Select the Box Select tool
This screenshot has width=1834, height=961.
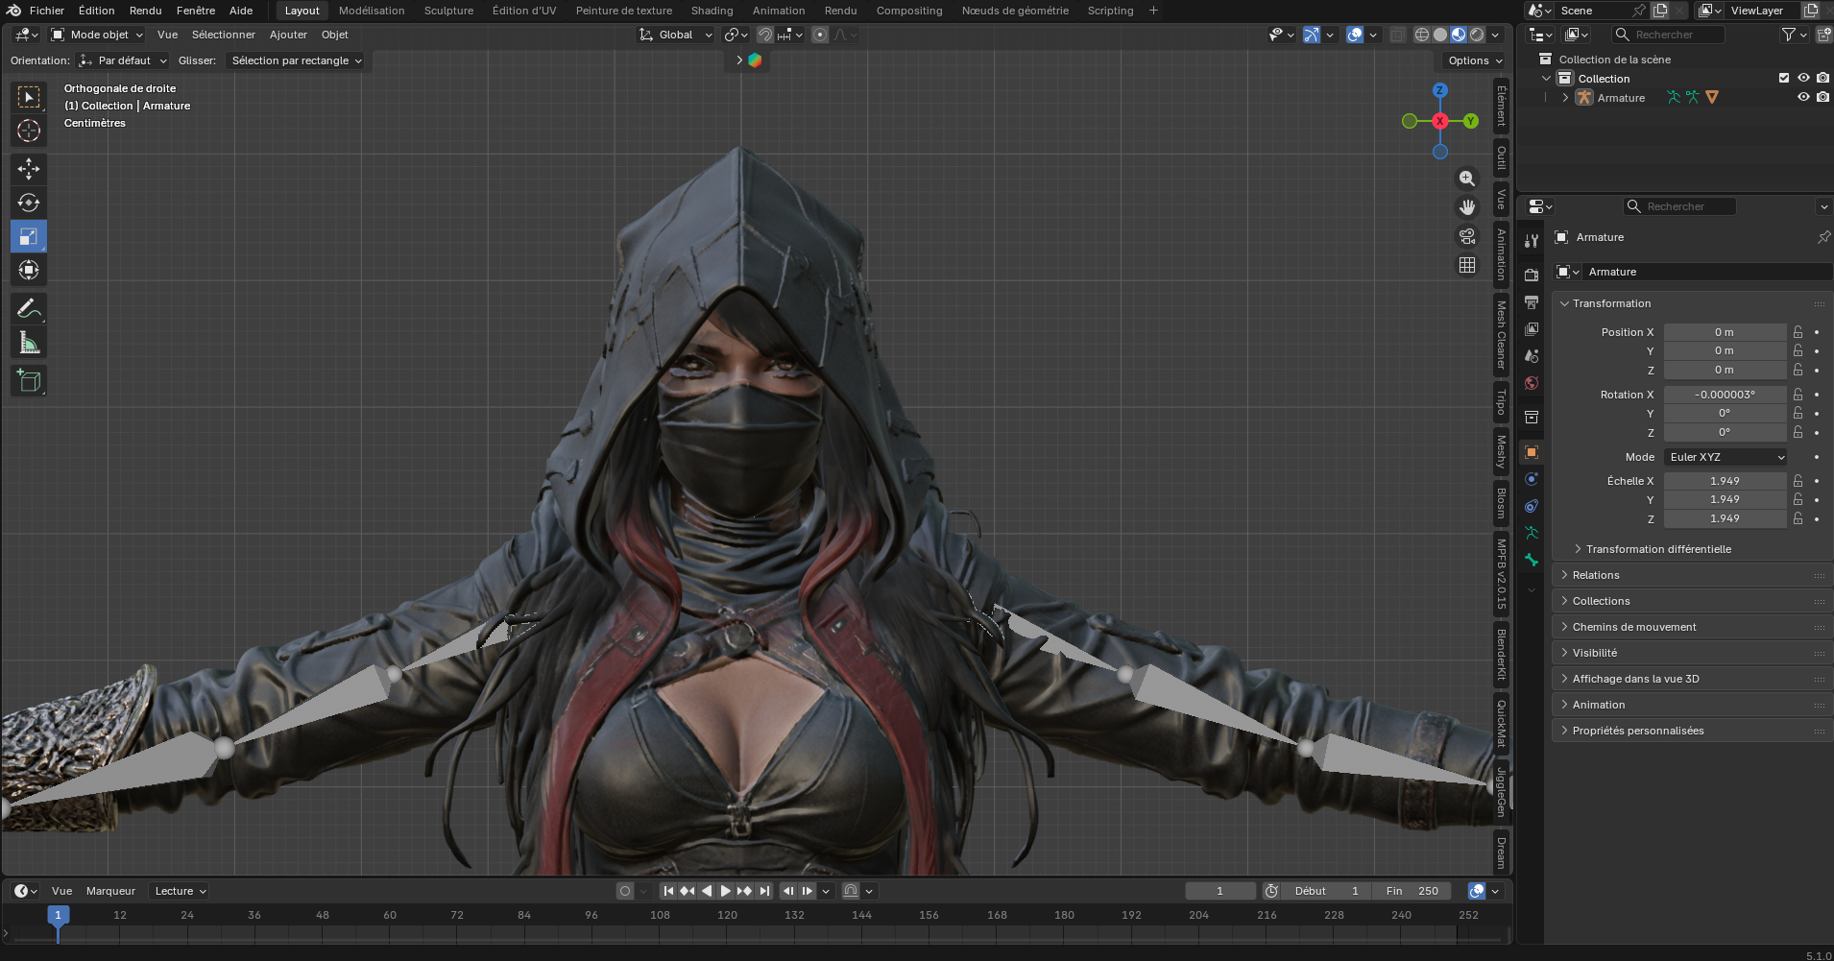tap(29, 97)
